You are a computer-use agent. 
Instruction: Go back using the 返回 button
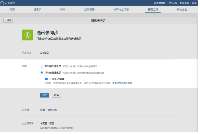tap(8, 20)
